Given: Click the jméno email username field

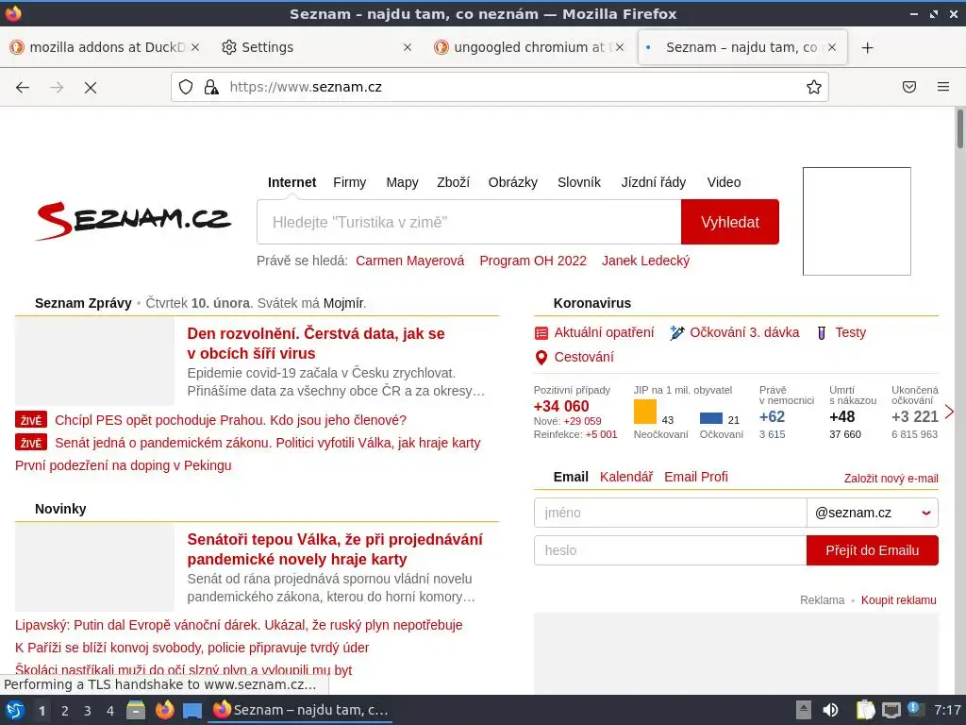Looking at the screenshot, I should [x=671, y=513].
